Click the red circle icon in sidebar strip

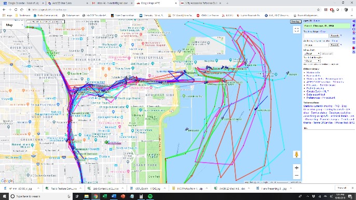(354, 48)
